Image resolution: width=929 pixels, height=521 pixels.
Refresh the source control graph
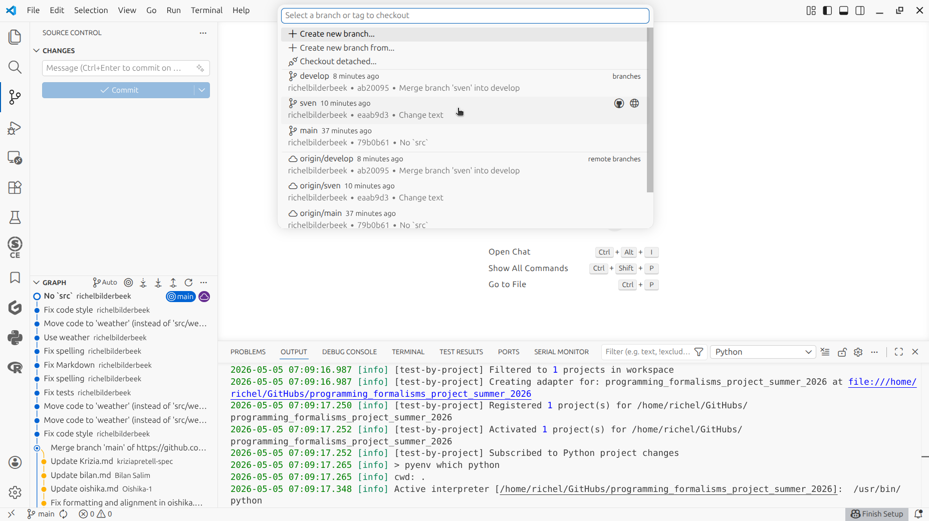point(188,283)
